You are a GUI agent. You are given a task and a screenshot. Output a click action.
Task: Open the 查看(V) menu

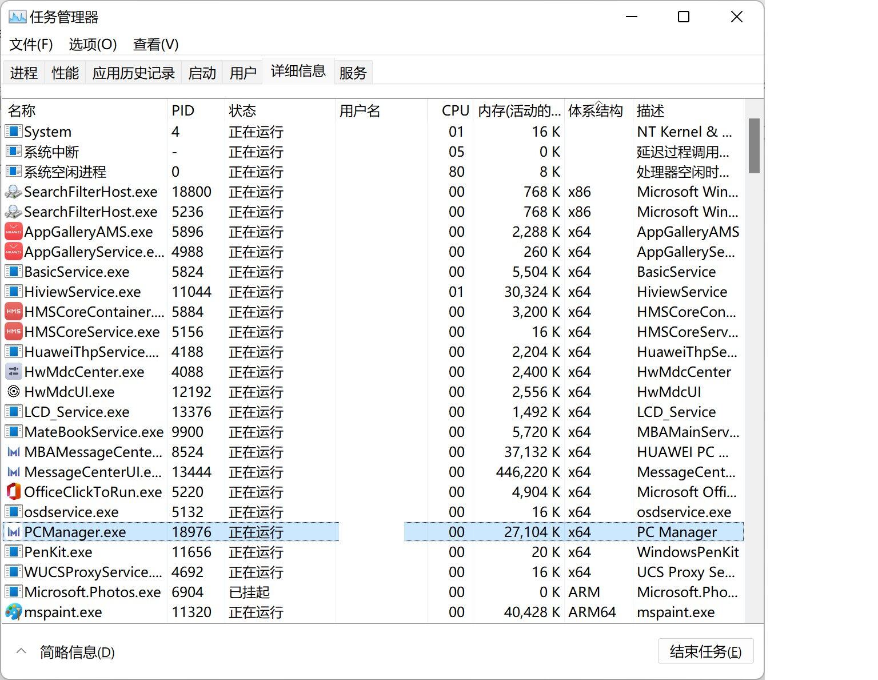click(x=156, y=45)
